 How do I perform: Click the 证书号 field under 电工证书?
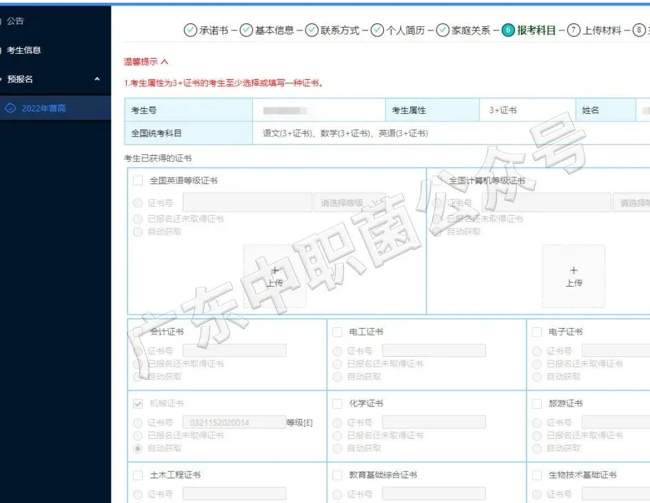pyautogui.click(x=434, y=351)
